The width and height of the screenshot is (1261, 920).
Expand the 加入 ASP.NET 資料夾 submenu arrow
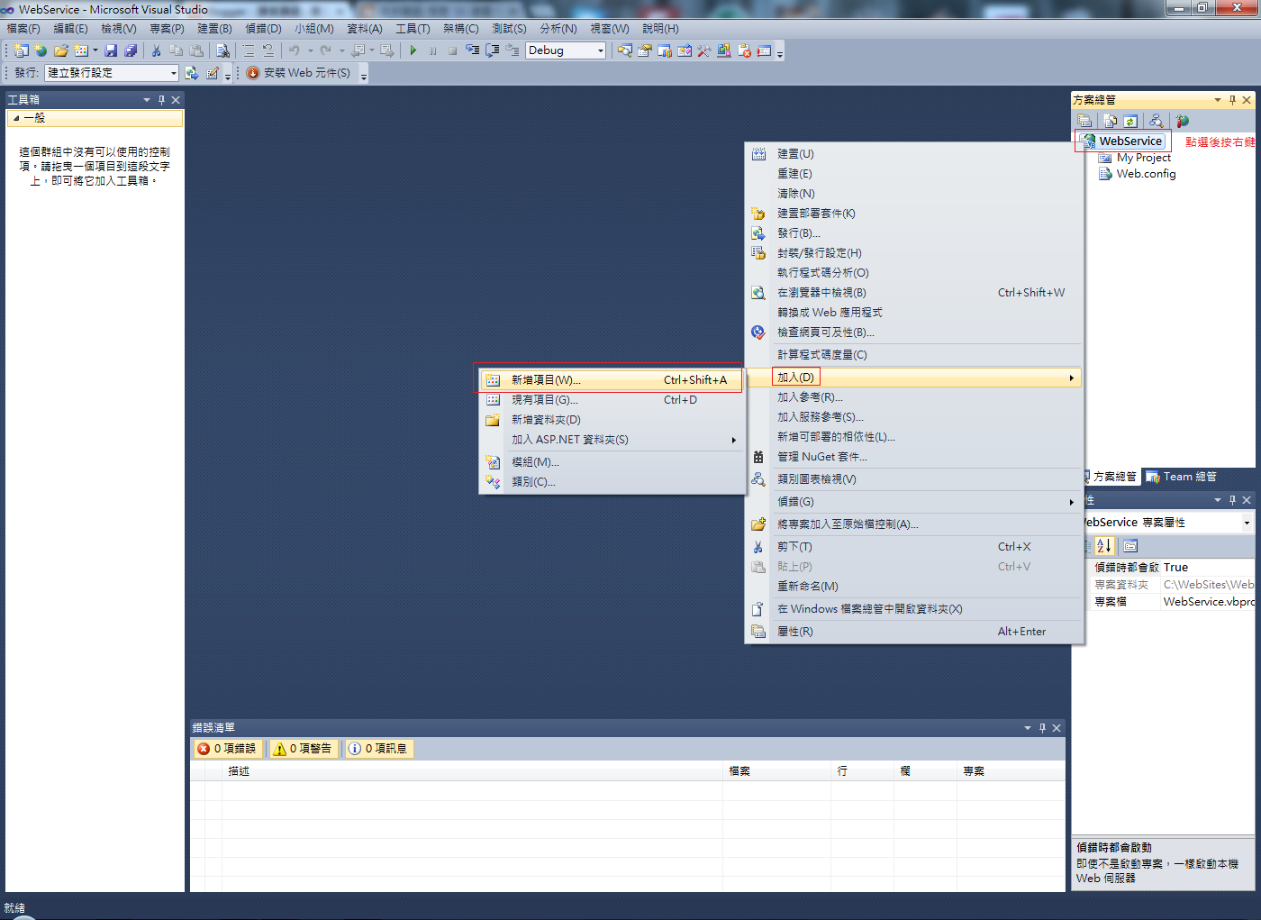point(734,440)
